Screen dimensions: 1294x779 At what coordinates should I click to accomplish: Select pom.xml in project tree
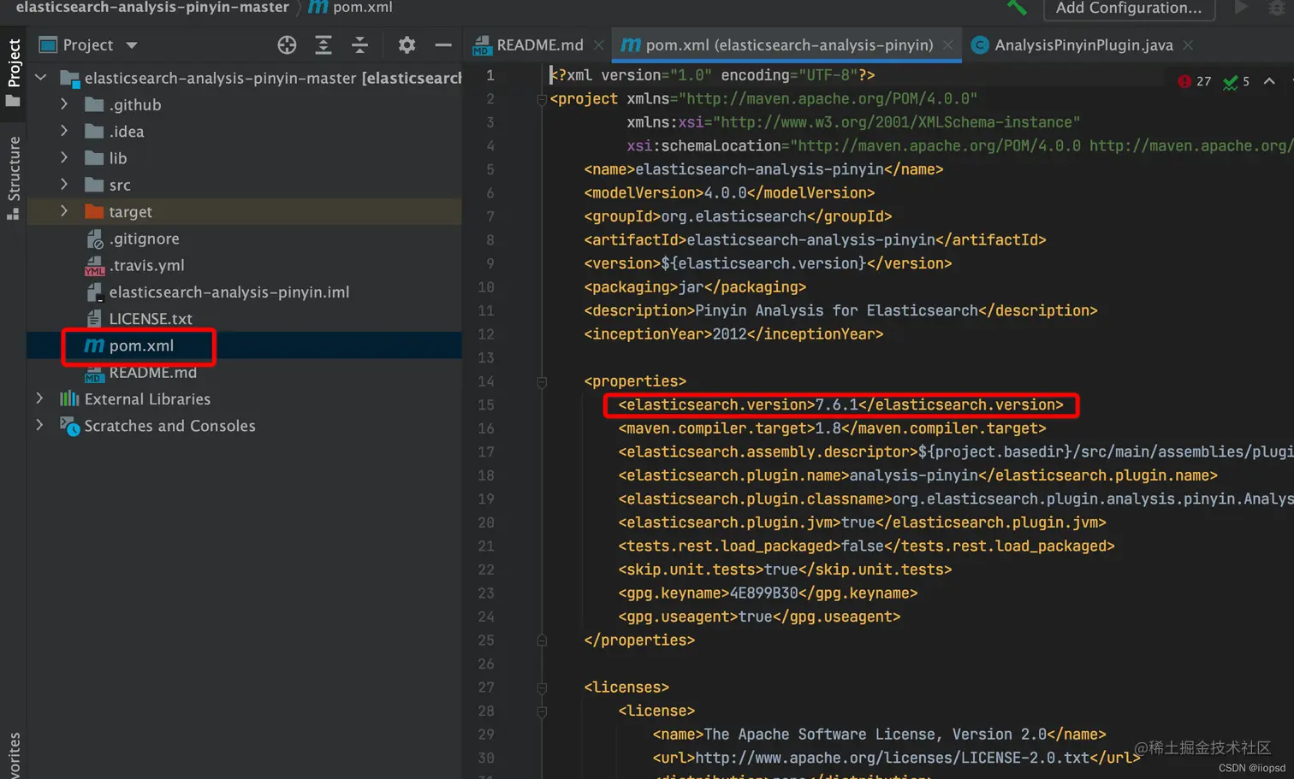[141, 345]
